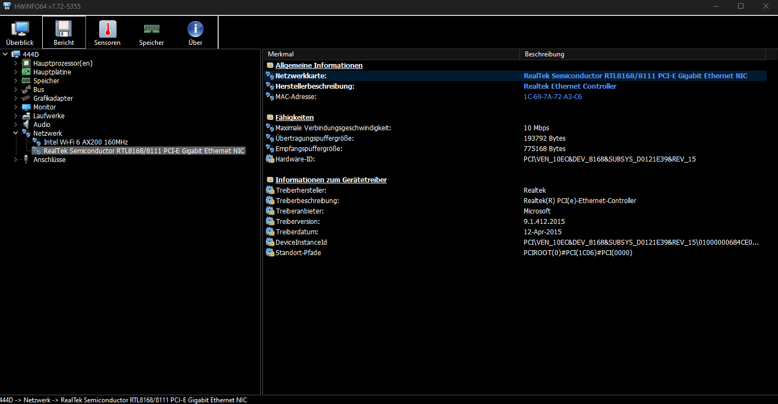
Task: Click the Anschlüsse port icon
Action: (26, 159)
